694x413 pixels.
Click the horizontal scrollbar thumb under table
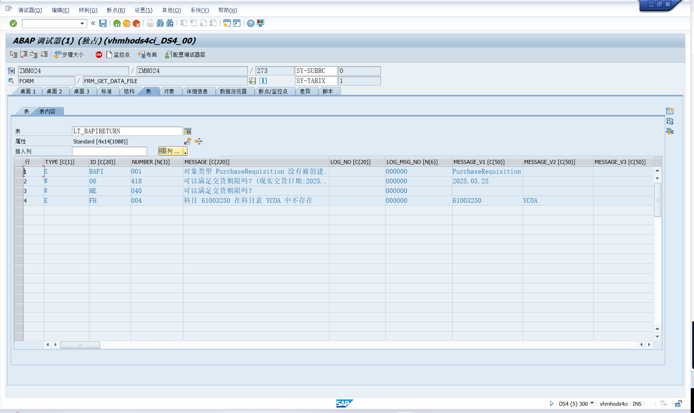(x=80, y=345)
